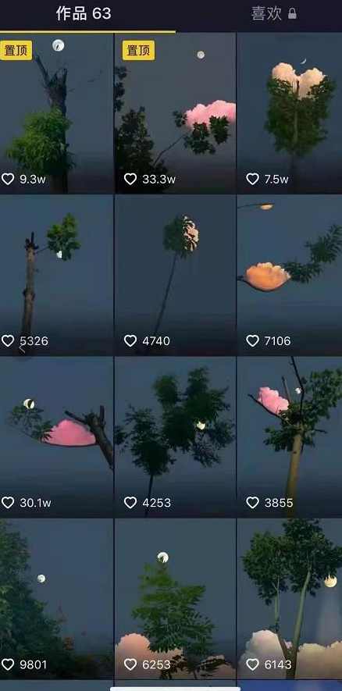Switch to the 喜欢 tab

click(266, 13)
